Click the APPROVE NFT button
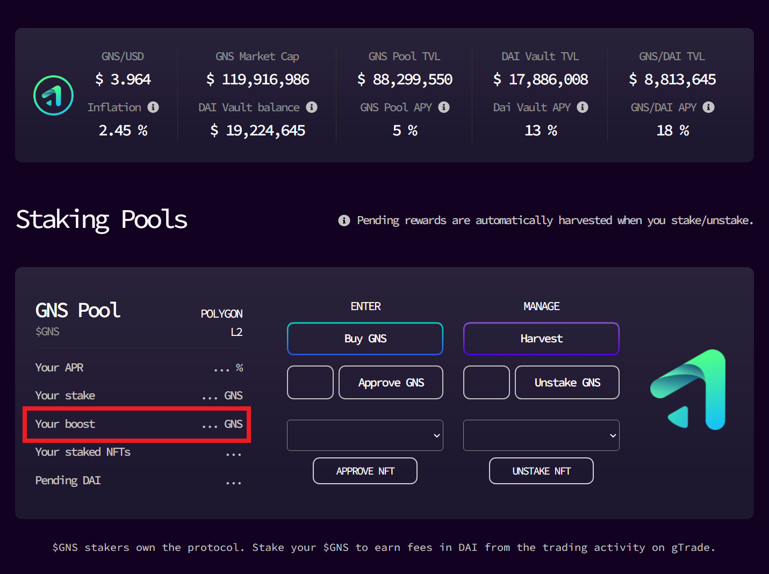This screenshot has height=574, width=769. (x=365, y=471)
